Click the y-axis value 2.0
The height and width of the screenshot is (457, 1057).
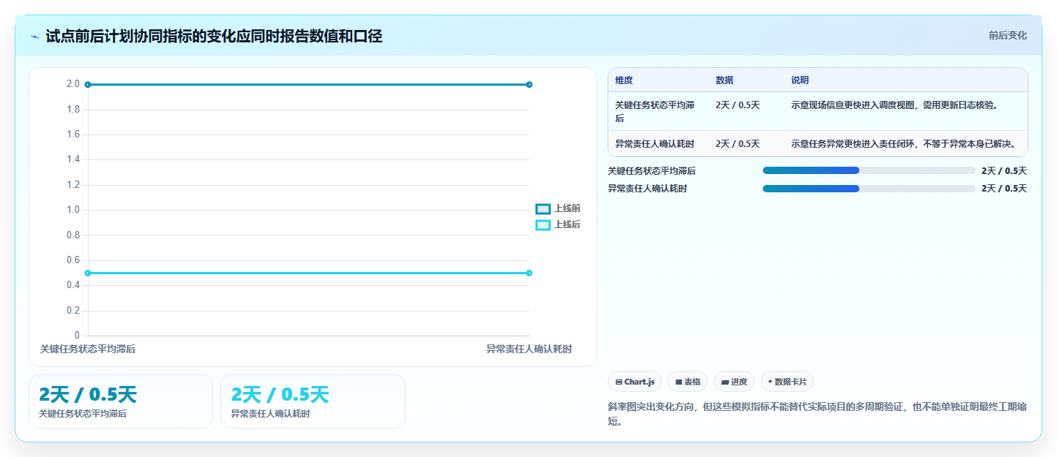[73, 84]
